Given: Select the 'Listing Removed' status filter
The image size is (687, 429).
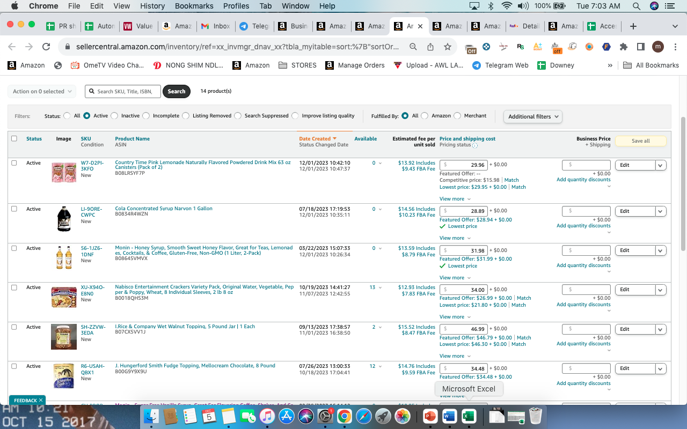Looking at the screenshot, I should [186, 116].
